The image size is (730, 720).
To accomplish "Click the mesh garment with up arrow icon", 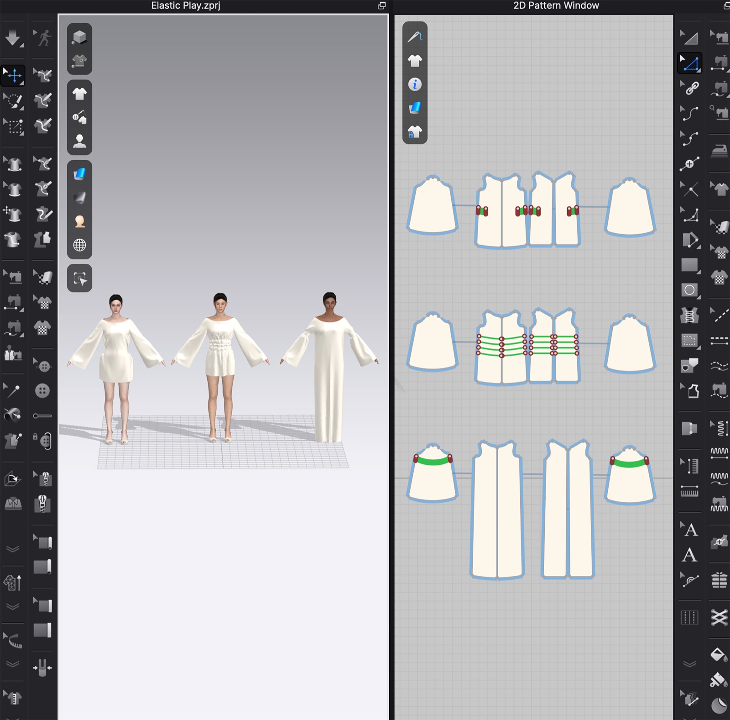I will click(13, 582).
